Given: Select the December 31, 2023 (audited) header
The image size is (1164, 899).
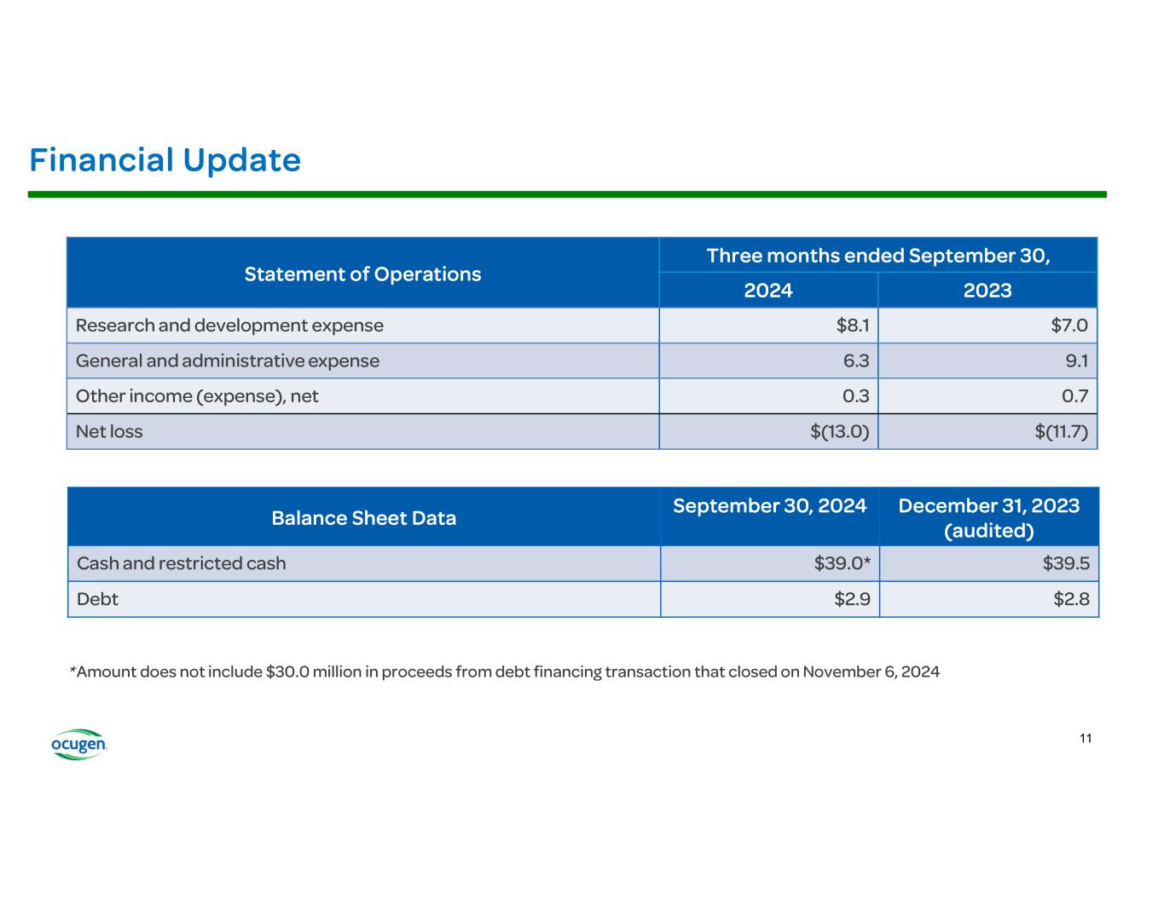Looking at the screenshot, I should point(988,518).
